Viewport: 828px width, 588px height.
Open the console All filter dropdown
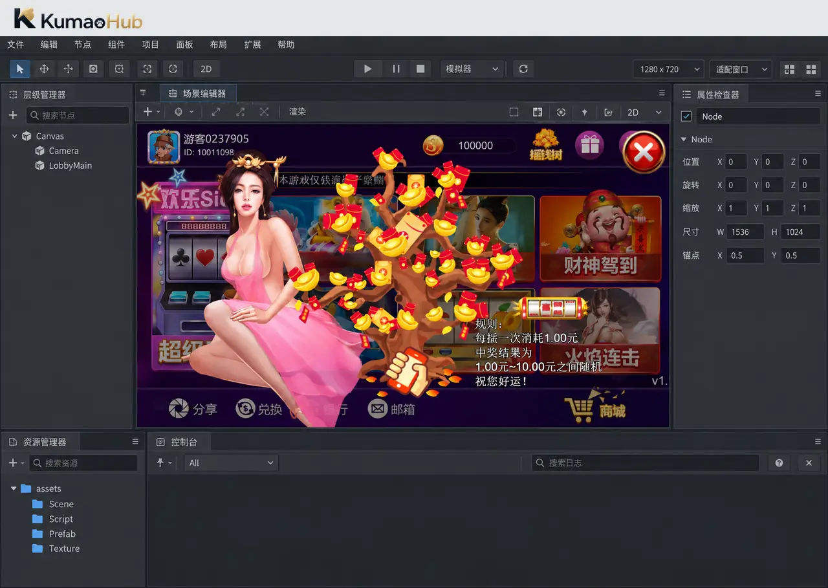pyautogui.click(x=231, y=463)
